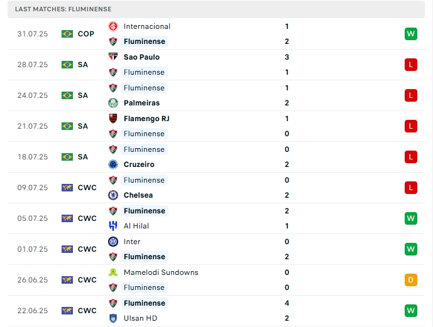Screen dimensions: 433x327
Task: Click the Ulsan HD team crest
Action: tap(113, 318)
